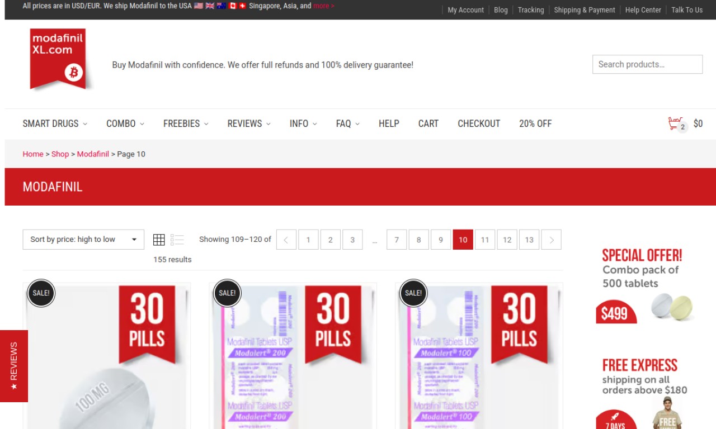Click the Free Express shipping banner

coord(645,393)
